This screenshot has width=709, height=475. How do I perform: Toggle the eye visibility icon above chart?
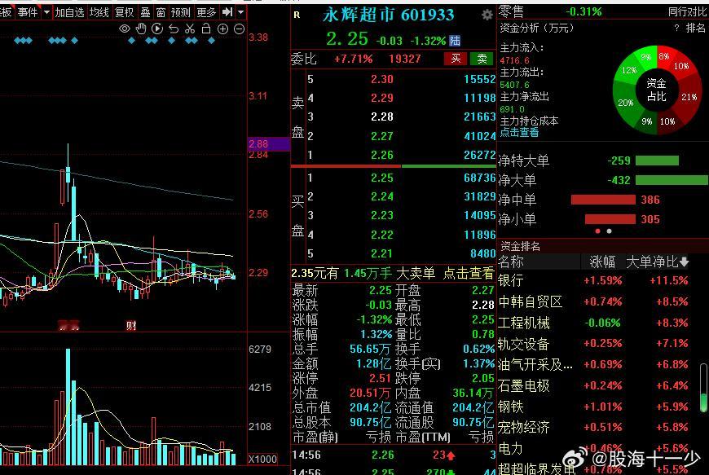[x=125, y=29]
